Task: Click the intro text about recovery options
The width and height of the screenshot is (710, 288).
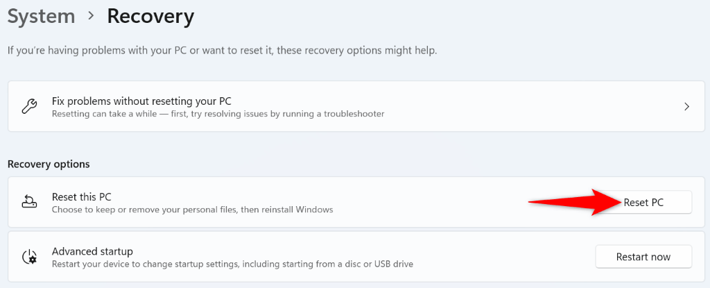Action: [222, 51]
